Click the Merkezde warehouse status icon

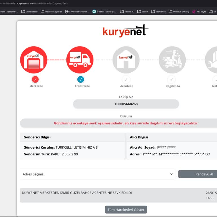(34, 60)
